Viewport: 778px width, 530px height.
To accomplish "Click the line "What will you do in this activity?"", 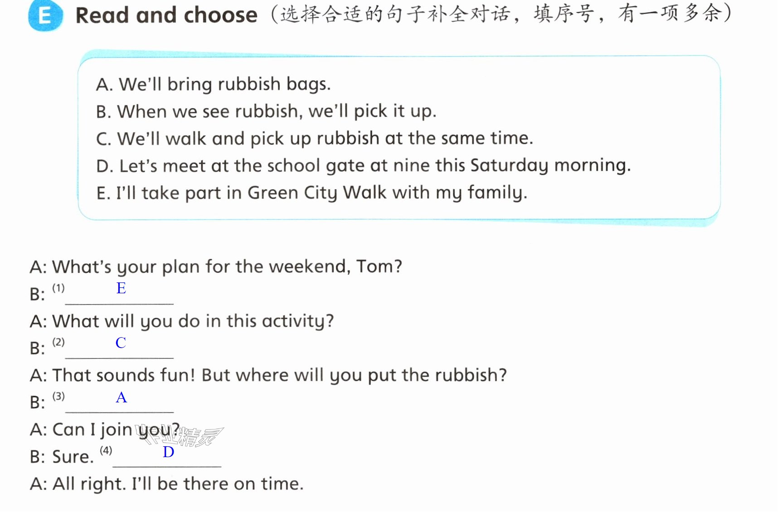I will point(182,321).
